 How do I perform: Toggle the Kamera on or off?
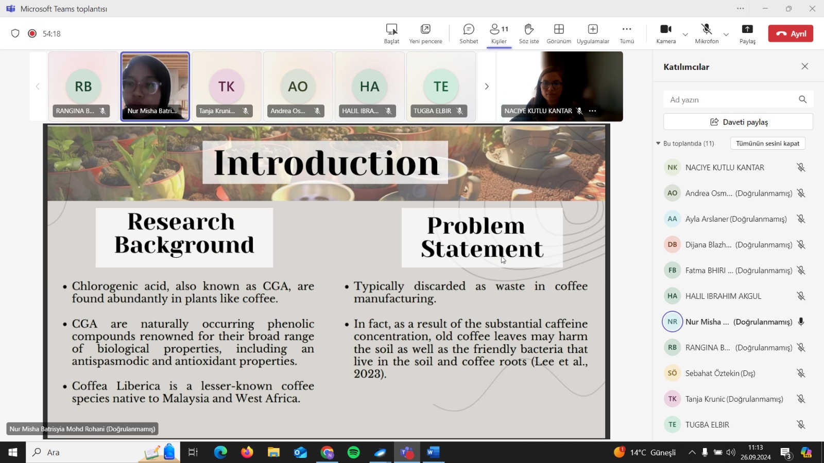(x=666, y=33)
